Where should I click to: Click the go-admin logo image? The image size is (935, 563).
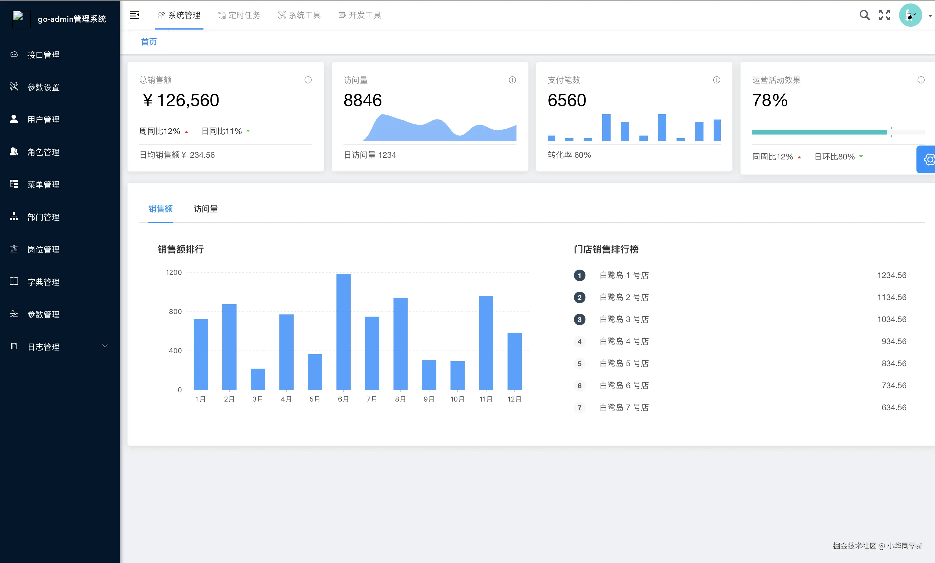pos(21,18)
